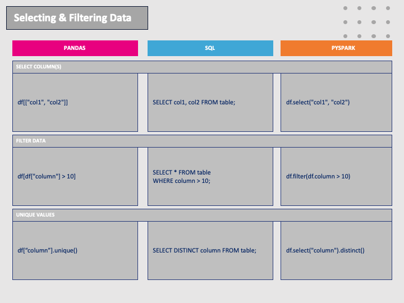Select the blue SQL column header
404x303 pixels.
(x=210, y=48)
